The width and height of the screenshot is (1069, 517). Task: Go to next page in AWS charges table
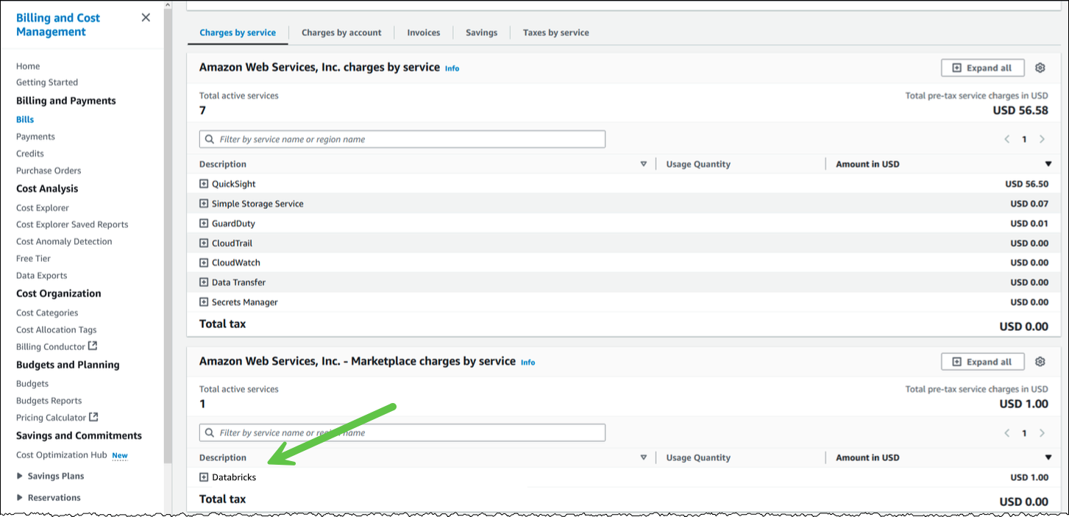tap(1042, 139)
